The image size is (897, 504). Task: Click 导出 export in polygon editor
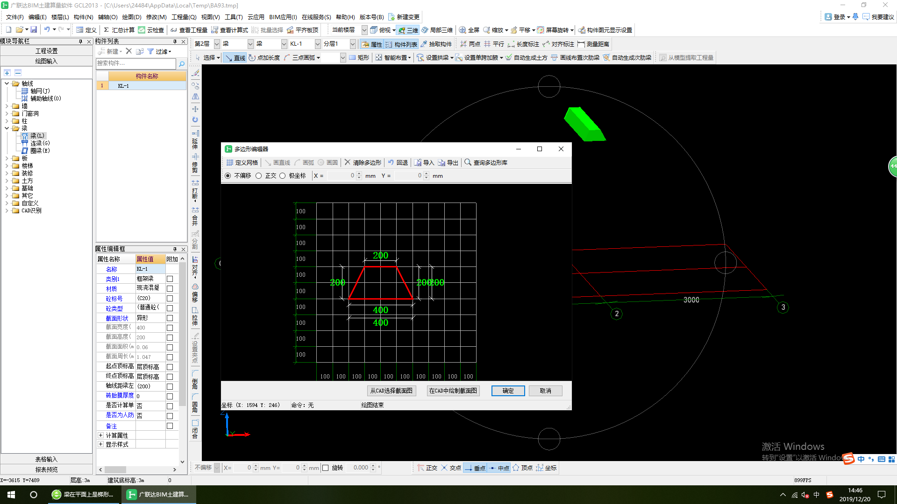(x=448, y=162)
